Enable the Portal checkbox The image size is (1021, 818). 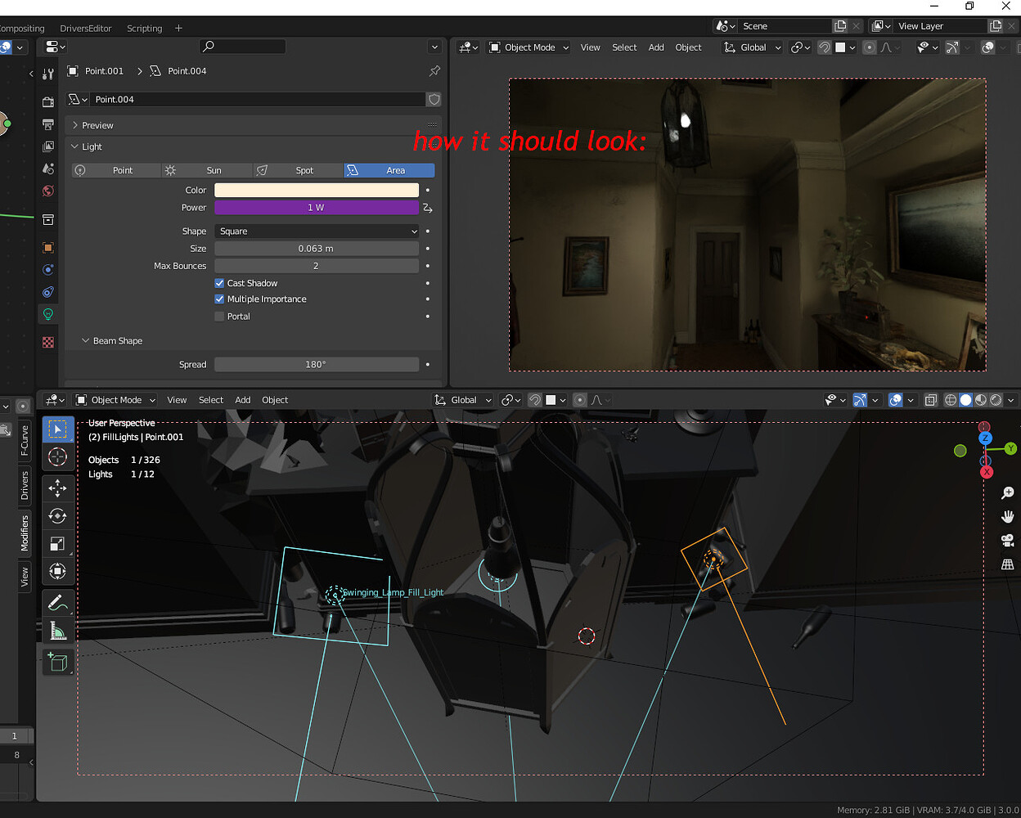[x=219, y=317]
